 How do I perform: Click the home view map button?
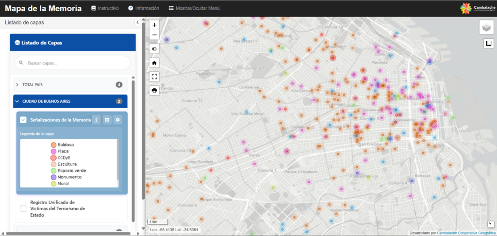(x=154, y=63)
